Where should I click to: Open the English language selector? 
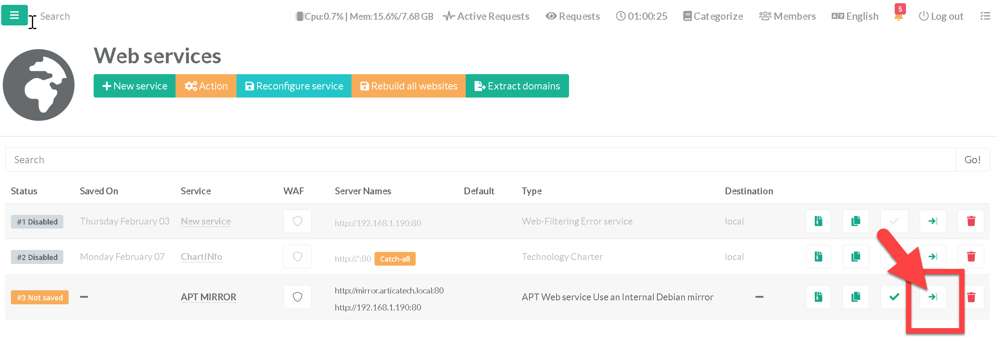(x=855, y=16)
